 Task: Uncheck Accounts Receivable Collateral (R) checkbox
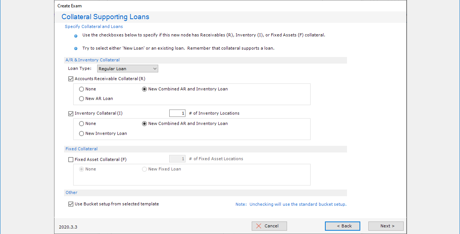point(71,79)
